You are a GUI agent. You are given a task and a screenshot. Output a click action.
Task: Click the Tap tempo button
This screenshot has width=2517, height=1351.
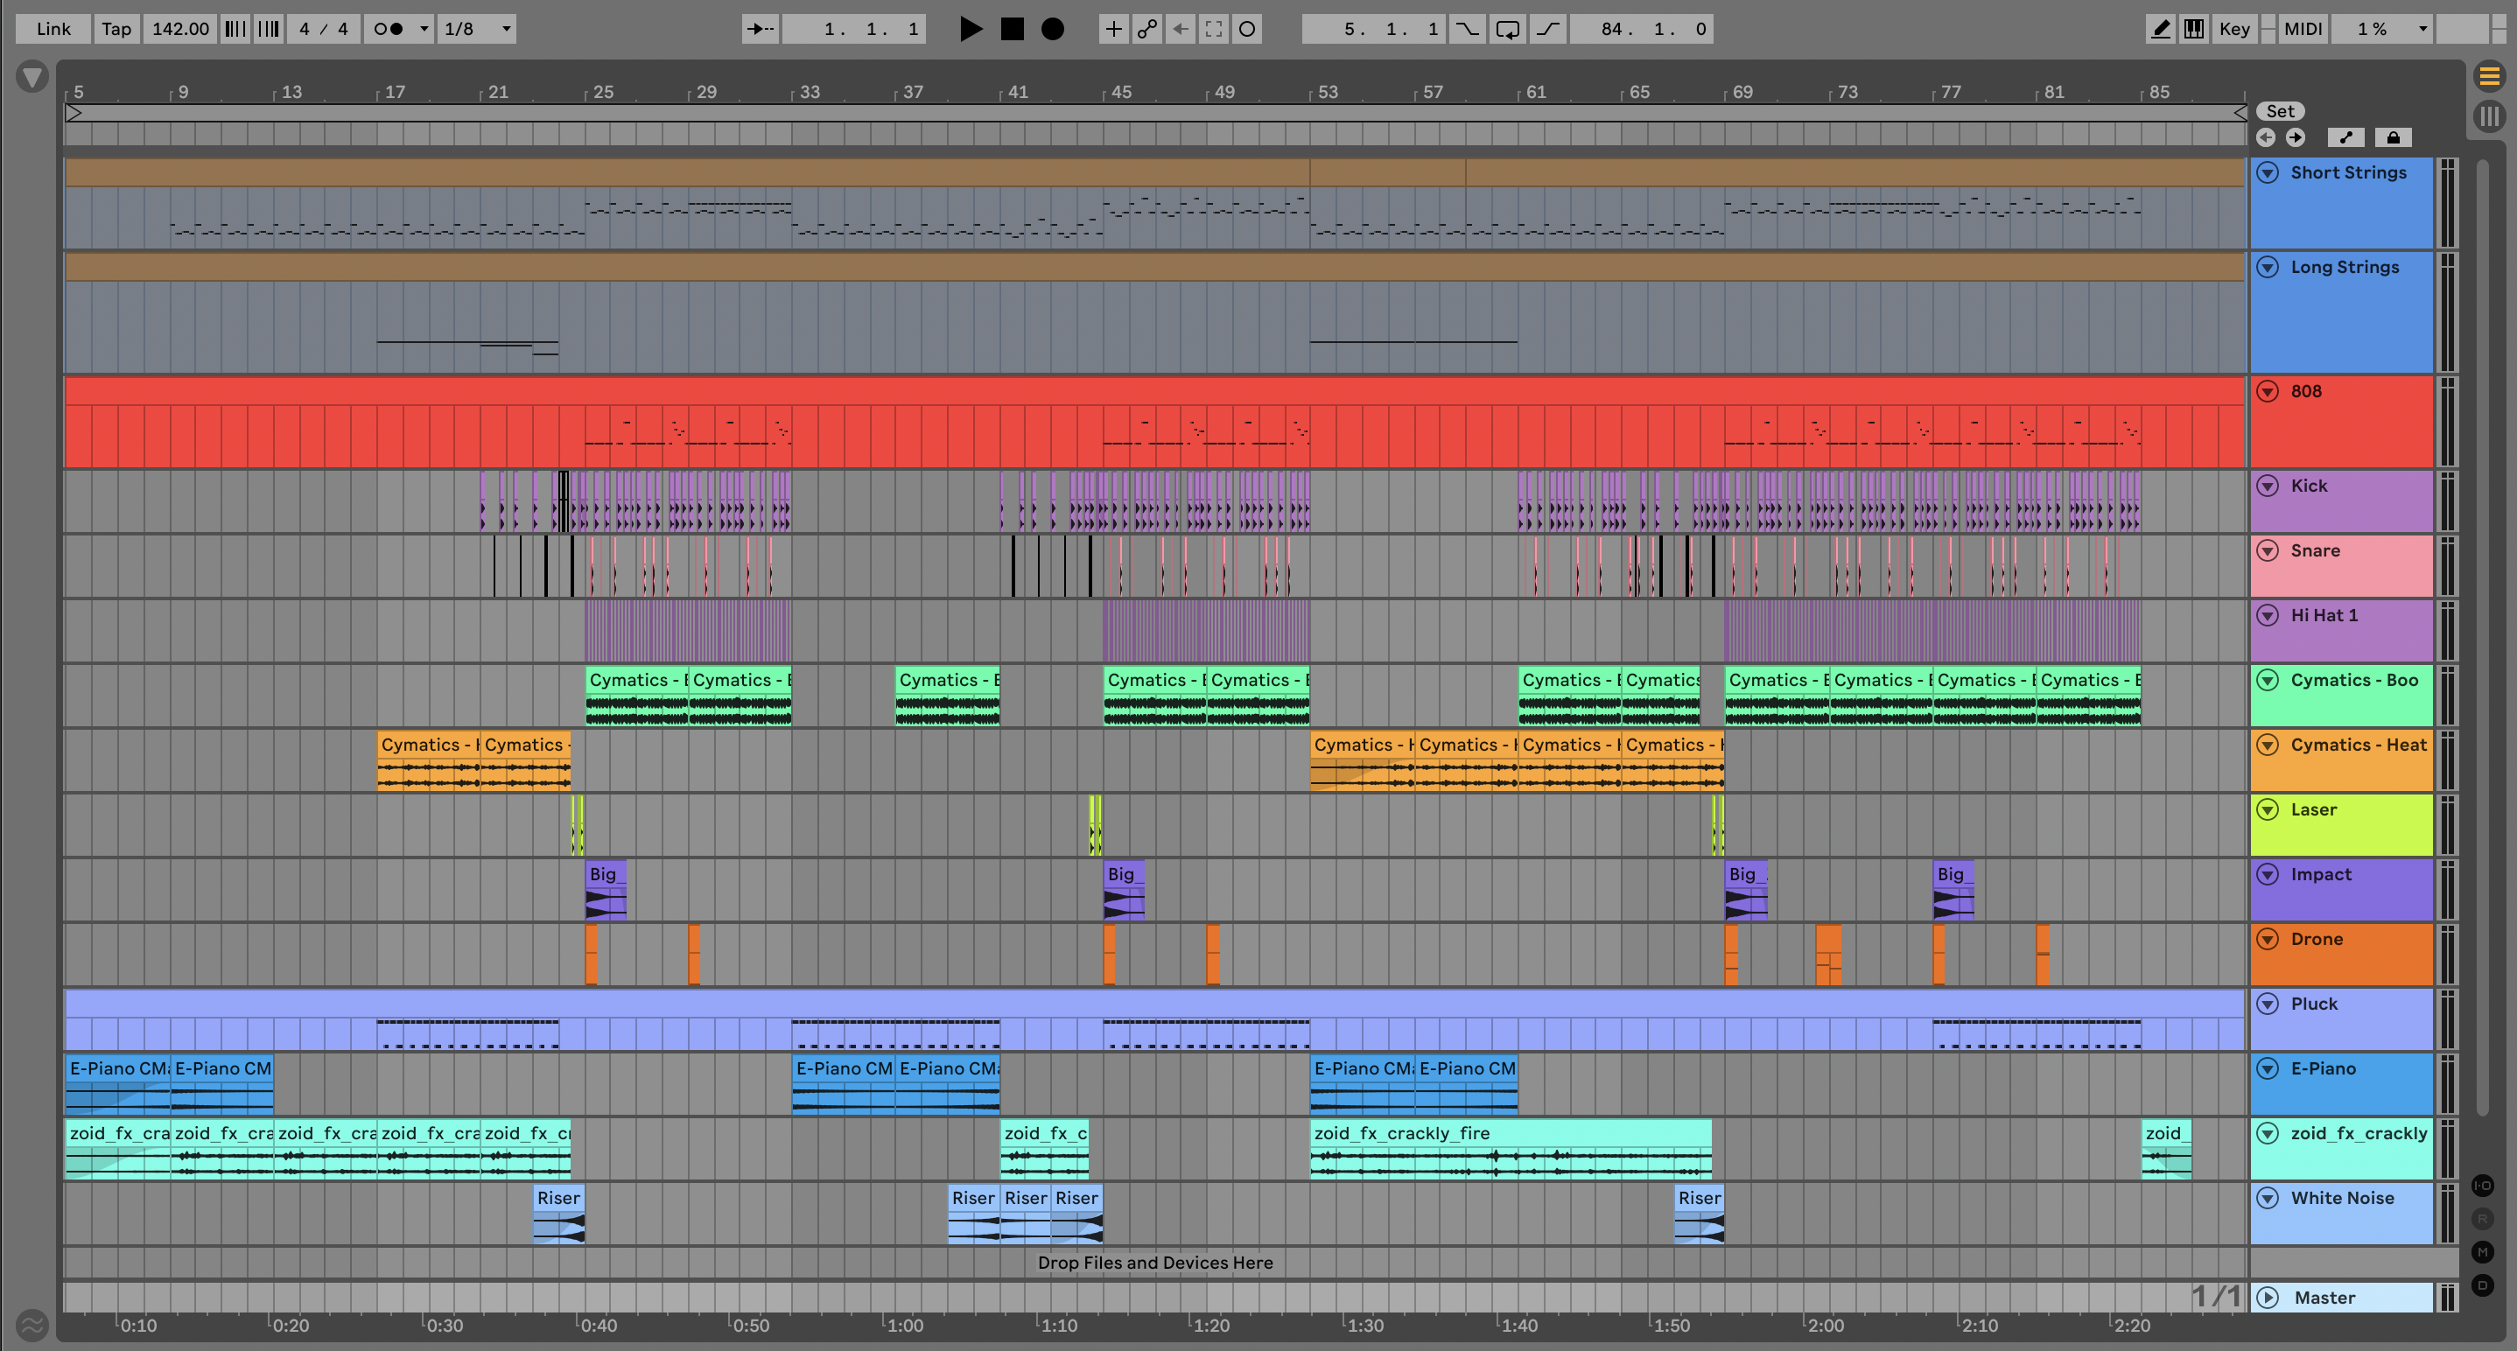(x=116, y=29)
